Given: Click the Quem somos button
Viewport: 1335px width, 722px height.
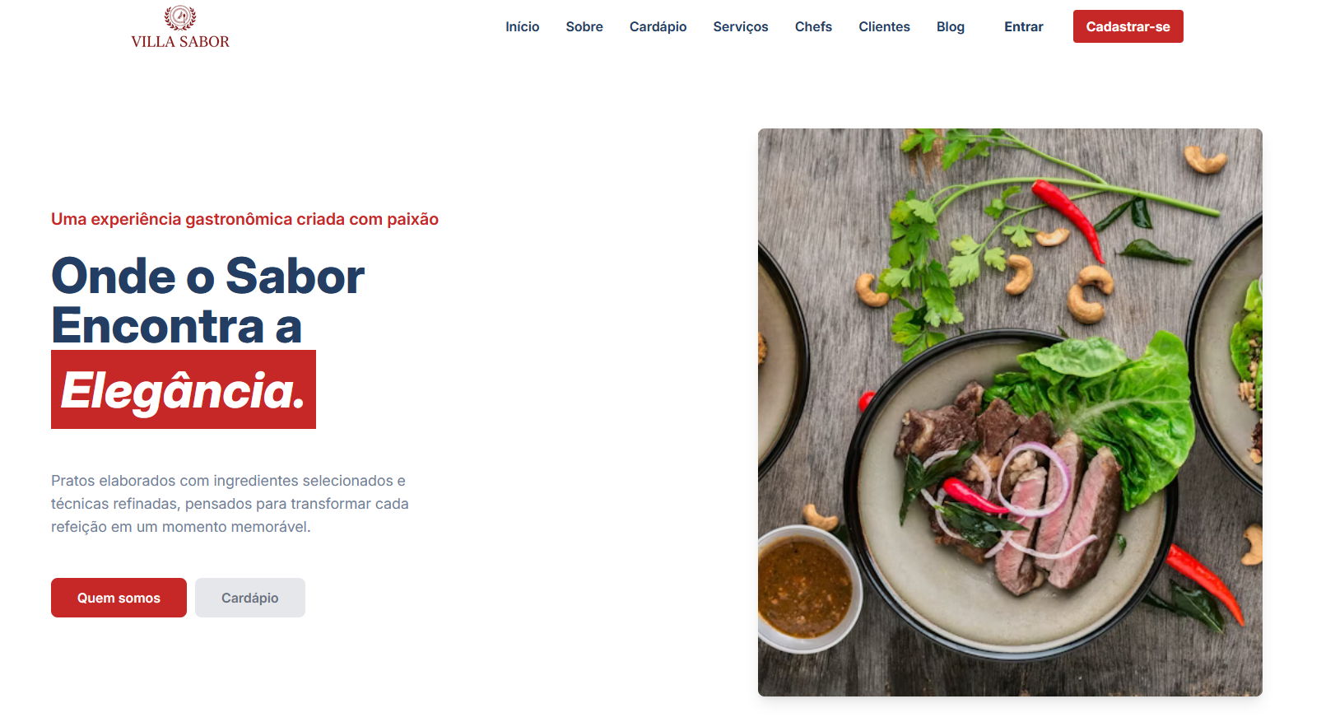Looking at the screenshot, I should tap(119, 598).
